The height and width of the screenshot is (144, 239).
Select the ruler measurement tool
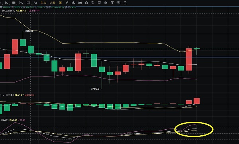67,3
